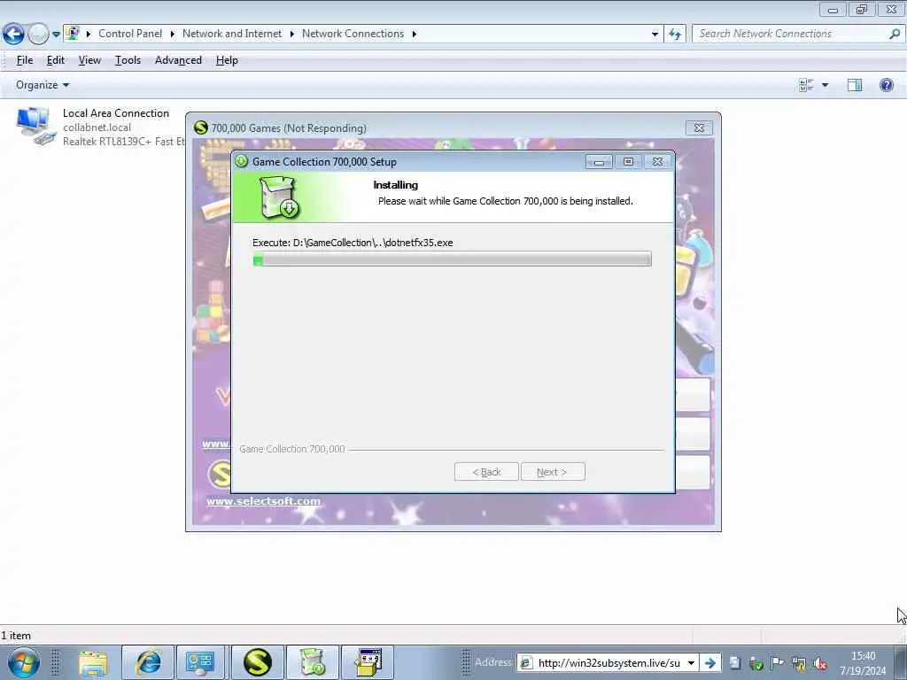Open the recent pages dropdown beside Forward

(x=56, y=35)
